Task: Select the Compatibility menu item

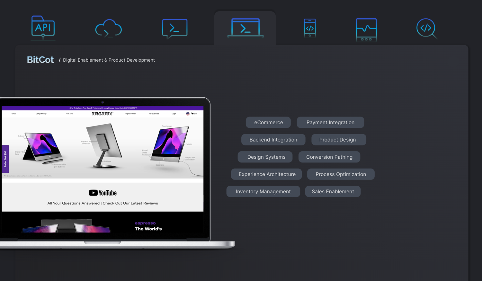Action: tap(41, 114)
